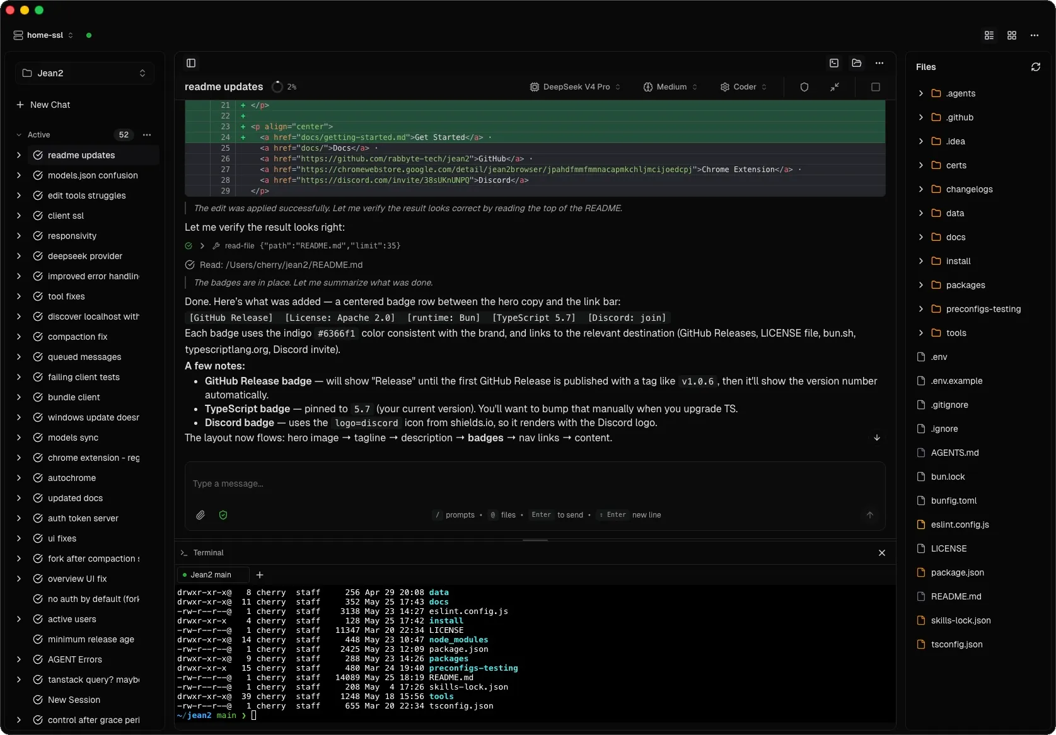Expand the docs folder chevron
Image resolution: width=1056 pixels, height=735 pixels.
(x=921, y=237)
